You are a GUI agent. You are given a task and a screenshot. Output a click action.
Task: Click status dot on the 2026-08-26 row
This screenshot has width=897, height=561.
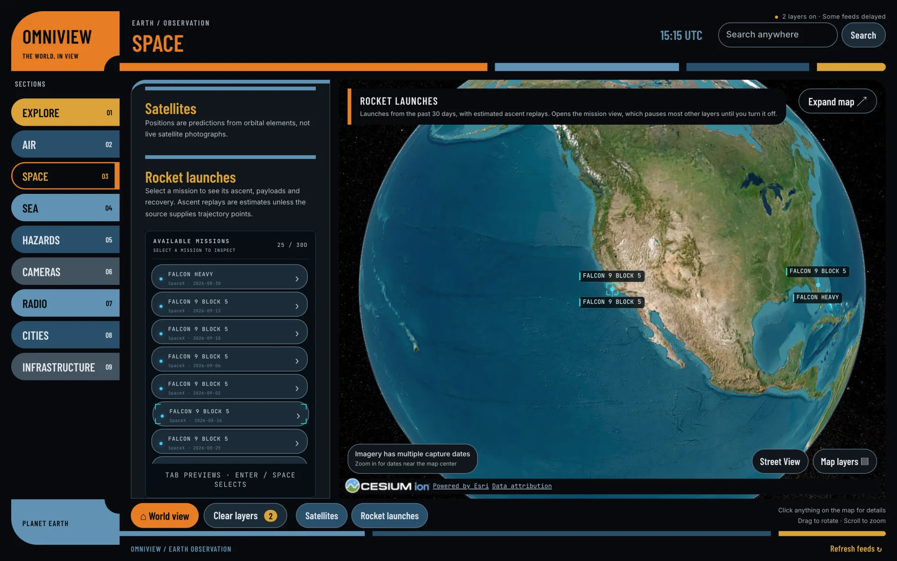coord(162,416)
